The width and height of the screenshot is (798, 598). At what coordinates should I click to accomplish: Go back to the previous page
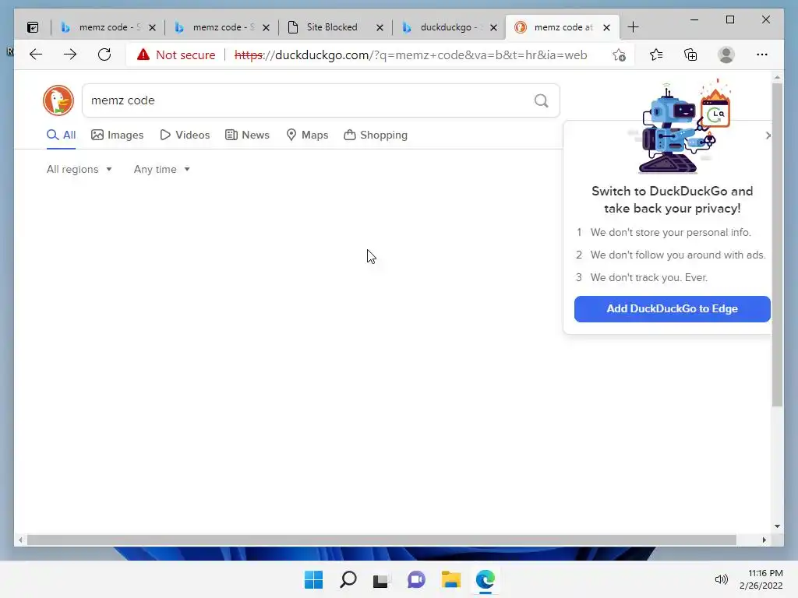pyautogui.click(x=36, y=55)
